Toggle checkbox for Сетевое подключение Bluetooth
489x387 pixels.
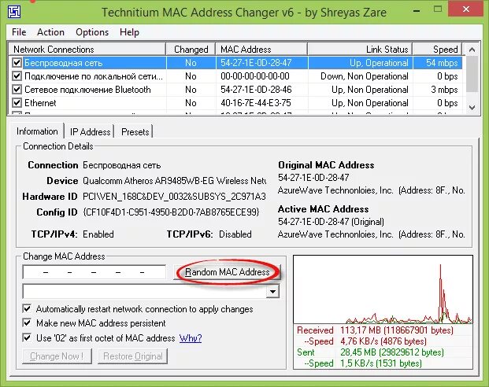point(17,90)
